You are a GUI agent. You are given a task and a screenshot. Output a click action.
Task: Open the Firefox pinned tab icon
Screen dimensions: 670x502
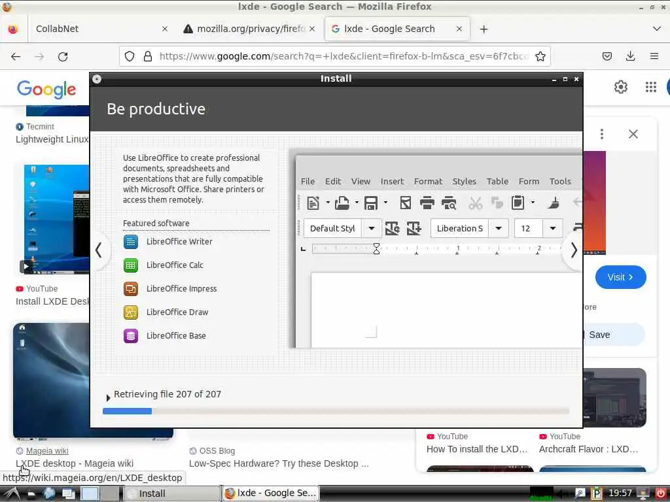pyautogui.click(x=13, y=29)
